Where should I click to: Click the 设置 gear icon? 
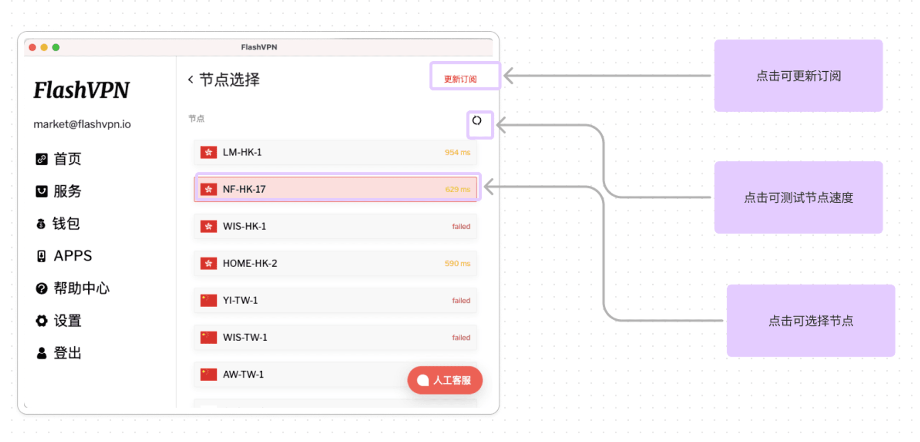41,321
